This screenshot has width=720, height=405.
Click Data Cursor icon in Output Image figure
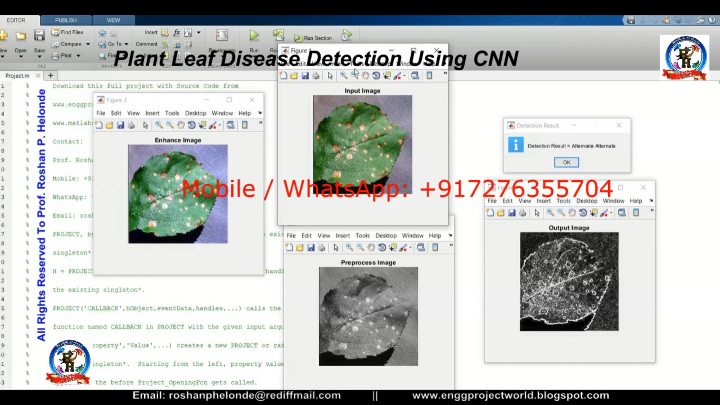click(594, 213)
